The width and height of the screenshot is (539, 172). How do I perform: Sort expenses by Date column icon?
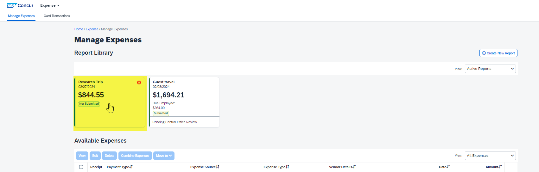point(448,167)
